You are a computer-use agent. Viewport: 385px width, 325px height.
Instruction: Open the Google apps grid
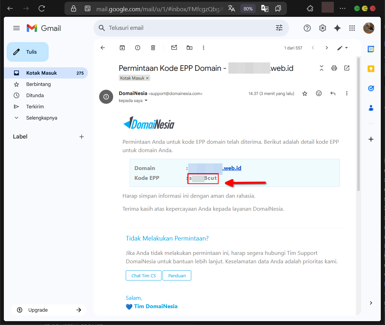[x=352, y=28]
